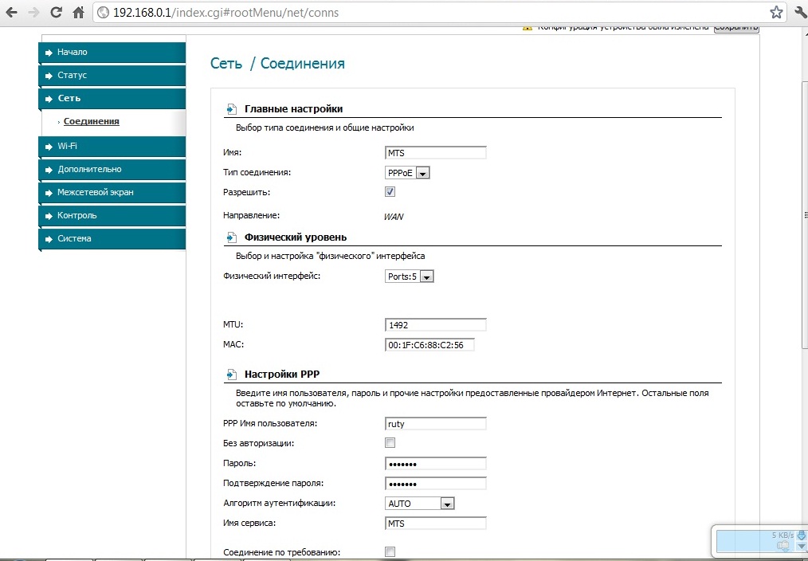Click the browser back arrow icon
This screenshot has width=808, height=561.
click(x=11, y=13)
